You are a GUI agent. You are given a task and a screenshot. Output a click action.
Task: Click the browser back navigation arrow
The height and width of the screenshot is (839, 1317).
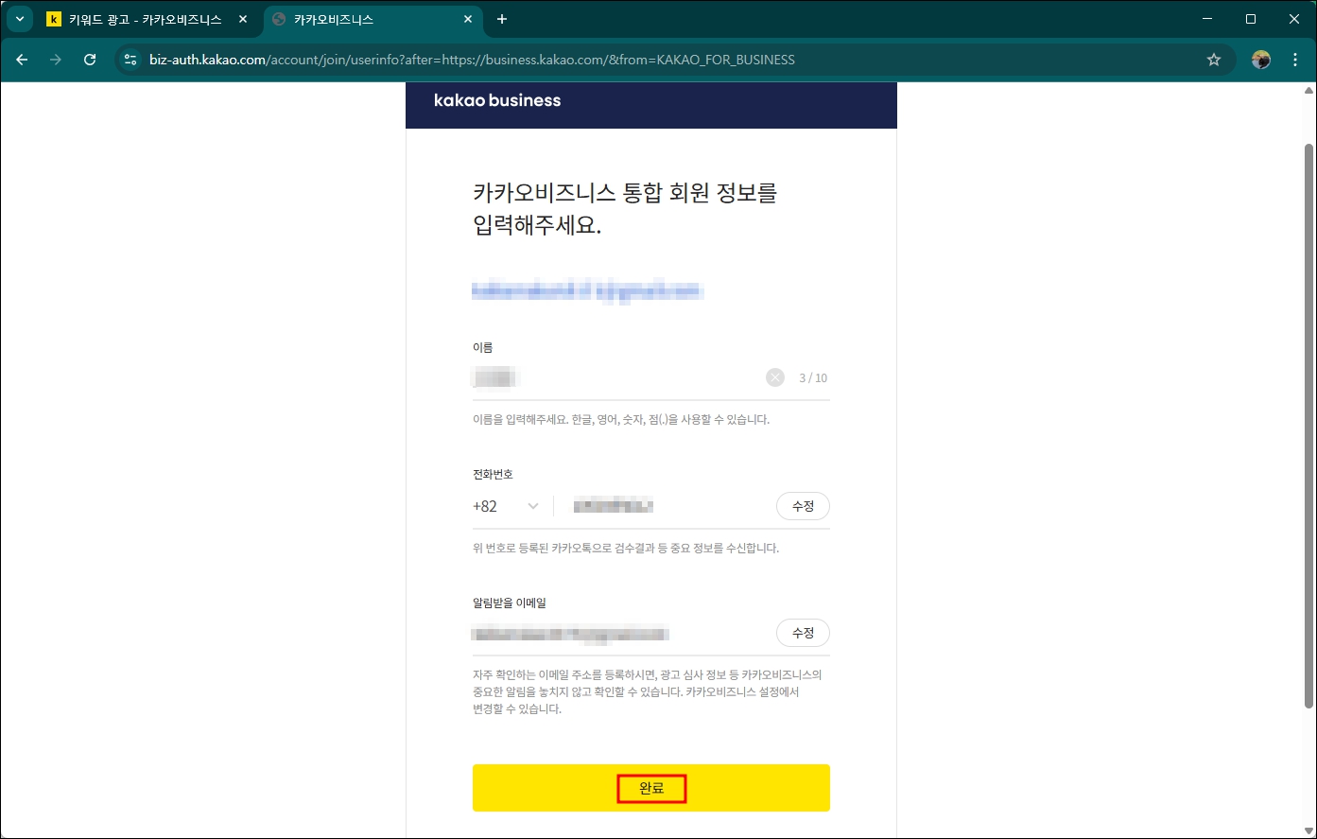coord(22,59)
